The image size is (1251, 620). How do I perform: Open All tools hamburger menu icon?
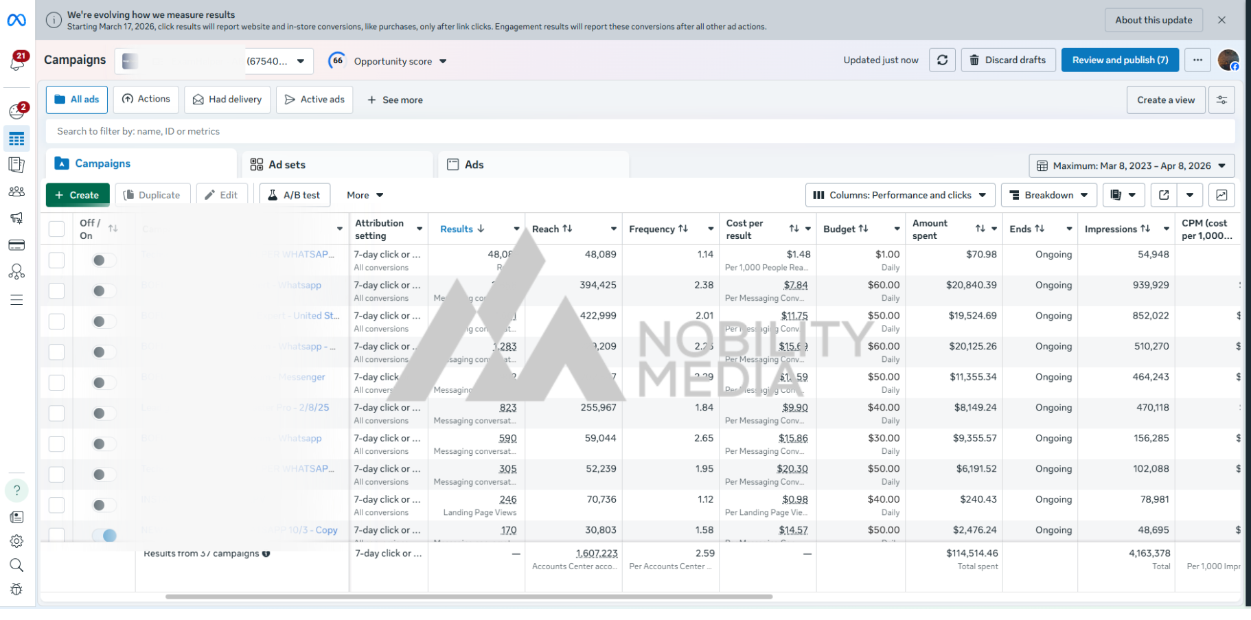click(16, 300)
